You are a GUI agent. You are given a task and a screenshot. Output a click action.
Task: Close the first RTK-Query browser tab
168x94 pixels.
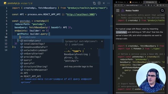coord(127,2)
